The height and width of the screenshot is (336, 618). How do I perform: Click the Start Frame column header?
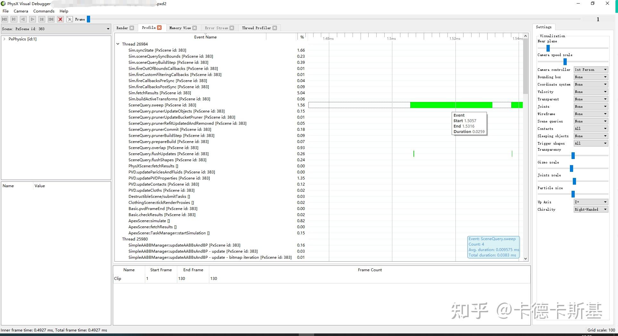click(x=161, y=270)
